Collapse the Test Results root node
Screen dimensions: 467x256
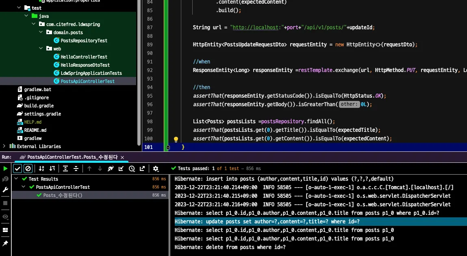[x=16, y=179]
